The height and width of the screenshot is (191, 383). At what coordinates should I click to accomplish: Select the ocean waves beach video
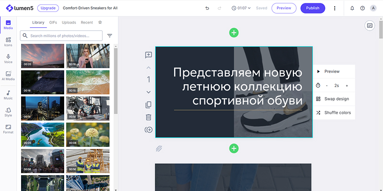point(88,82)
